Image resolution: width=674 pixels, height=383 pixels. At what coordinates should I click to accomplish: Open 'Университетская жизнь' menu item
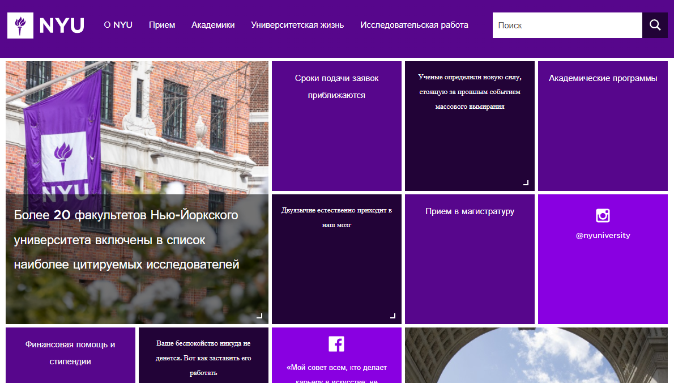pyautogui.click(x=297, y=25)
